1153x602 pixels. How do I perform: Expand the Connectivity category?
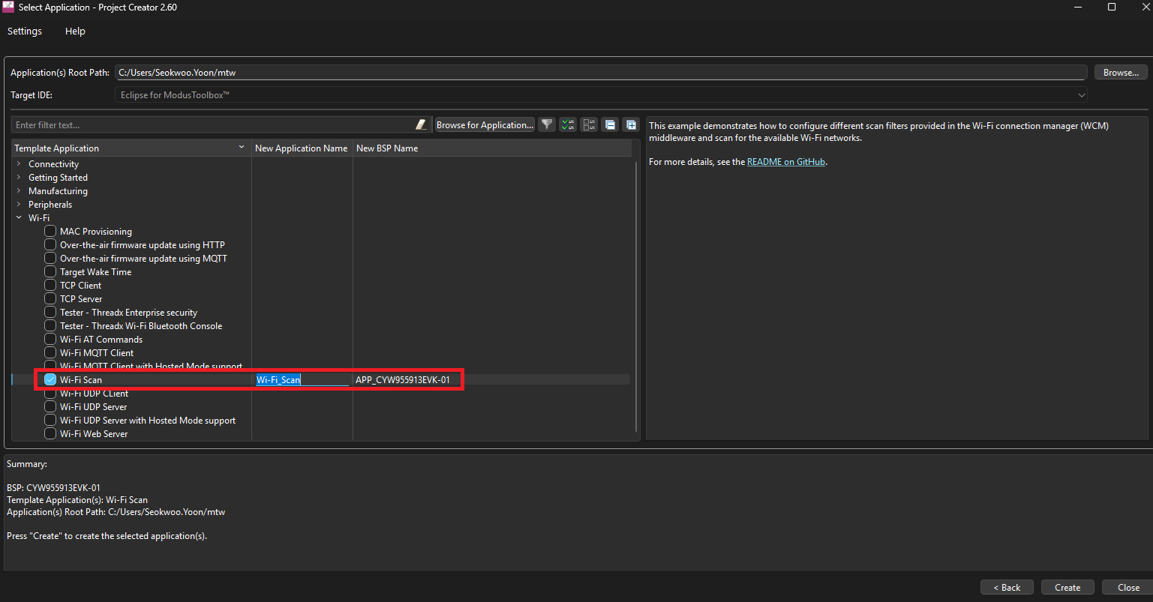pyautogui.click(x=19, y=164)
